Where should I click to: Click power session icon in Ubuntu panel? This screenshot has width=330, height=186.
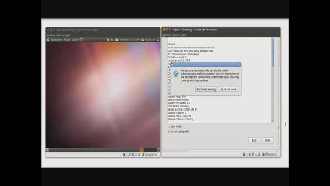(158, 40)
